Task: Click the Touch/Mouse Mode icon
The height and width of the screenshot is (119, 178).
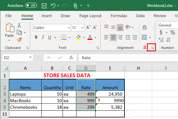Action: point(75,6)
